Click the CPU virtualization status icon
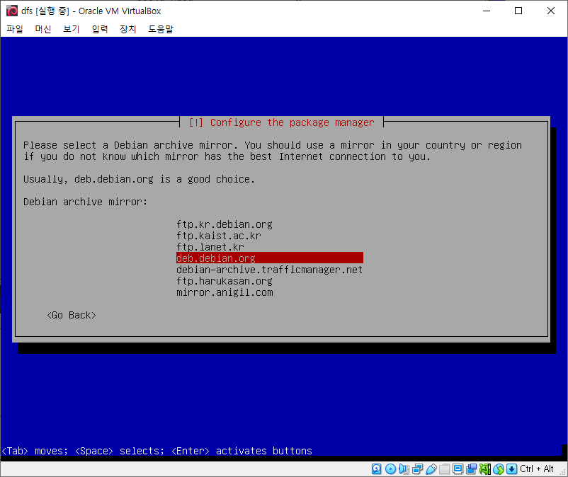The image size is (568, 477). (484, 469)
